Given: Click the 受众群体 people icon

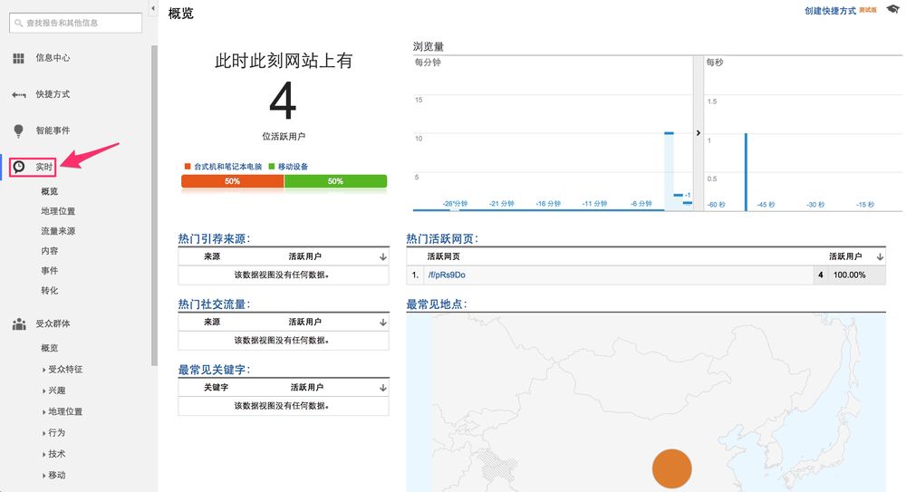Looking at the screenshot, I should (19, 323).
